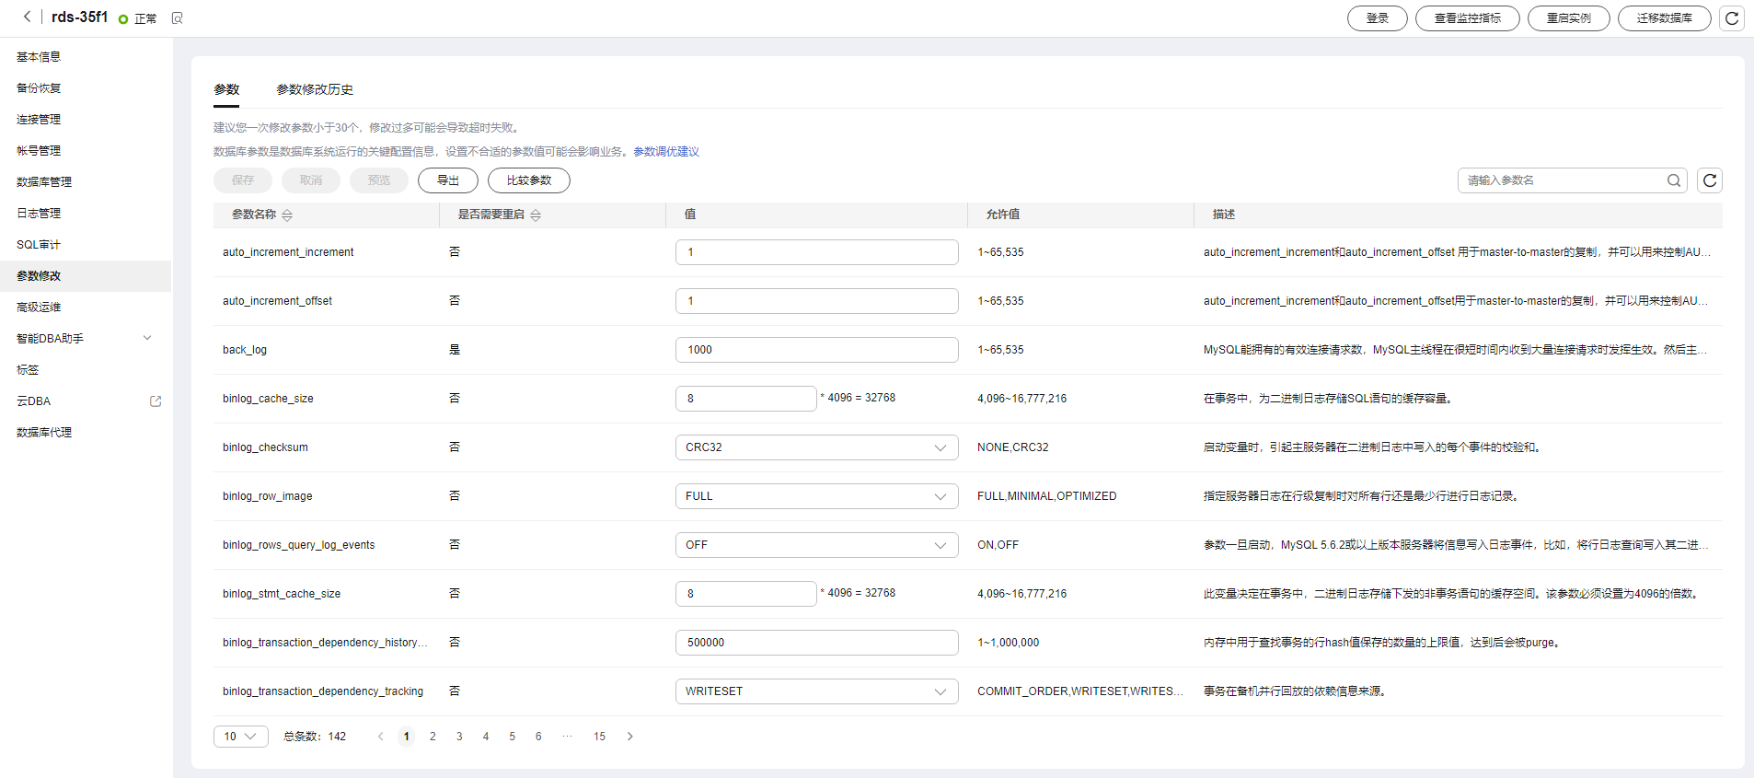This screenshot has width=1754, height=778.
Task: Click the 导出 button
Action: (x=447, y=180)
